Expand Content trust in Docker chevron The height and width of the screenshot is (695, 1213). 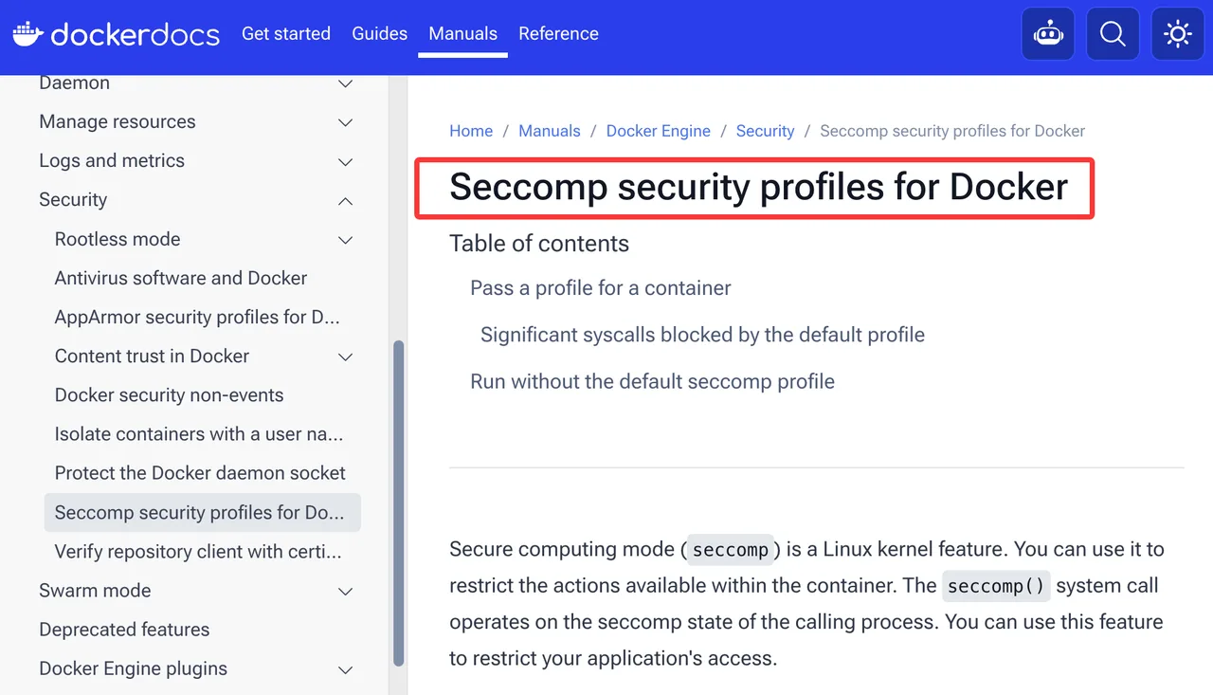(x=346, y=357)
